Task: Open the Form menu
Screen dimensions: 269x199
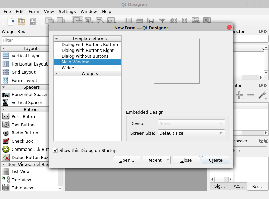Action: [34, 11]
